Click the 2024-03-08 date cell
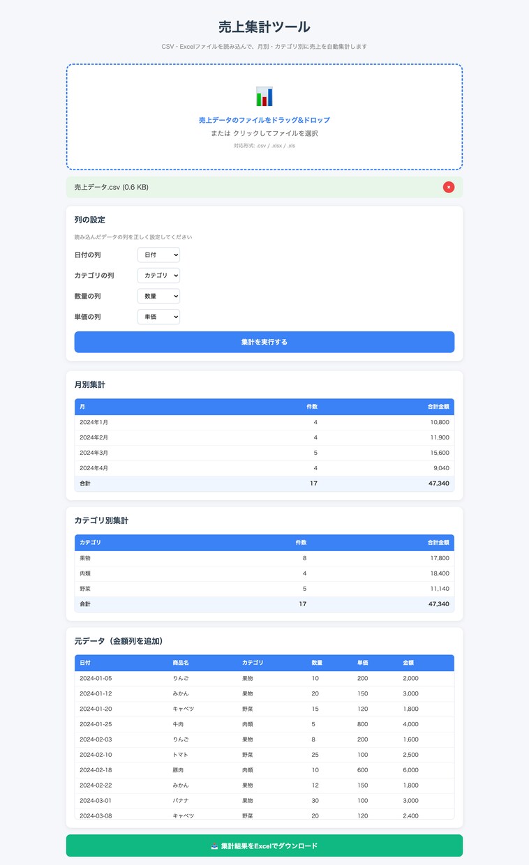 [x=96, y=815]
